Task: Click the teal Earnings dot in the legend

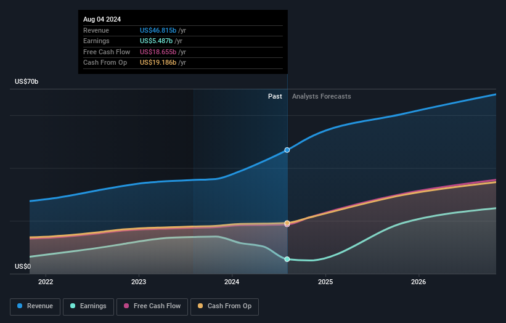Action: [x=73, y=306]
